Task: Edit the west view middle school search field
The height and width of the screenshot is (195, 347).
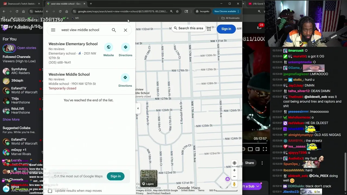Action: [x=80, y=30]
